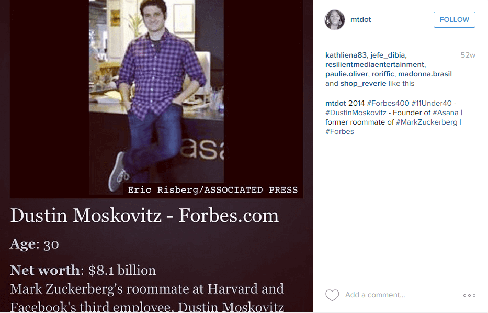The image size is (488, 313).
Task: Click the heart like icon
Action: click(332, 295)
